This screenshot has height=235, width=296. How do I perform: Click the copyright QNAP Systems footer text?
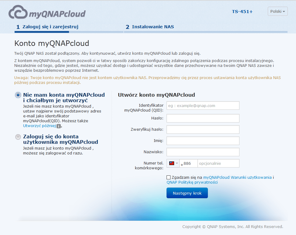tap(232, 226)
